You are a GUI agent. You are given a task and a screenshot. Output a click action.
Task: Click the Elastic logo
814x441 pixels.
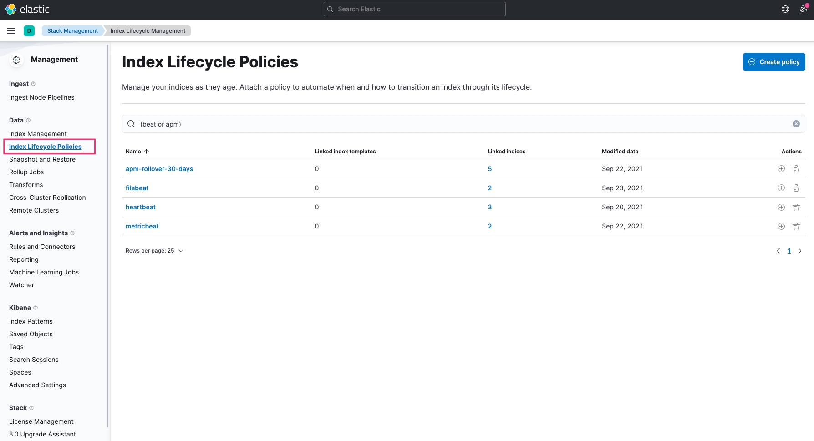click(27, 9)
